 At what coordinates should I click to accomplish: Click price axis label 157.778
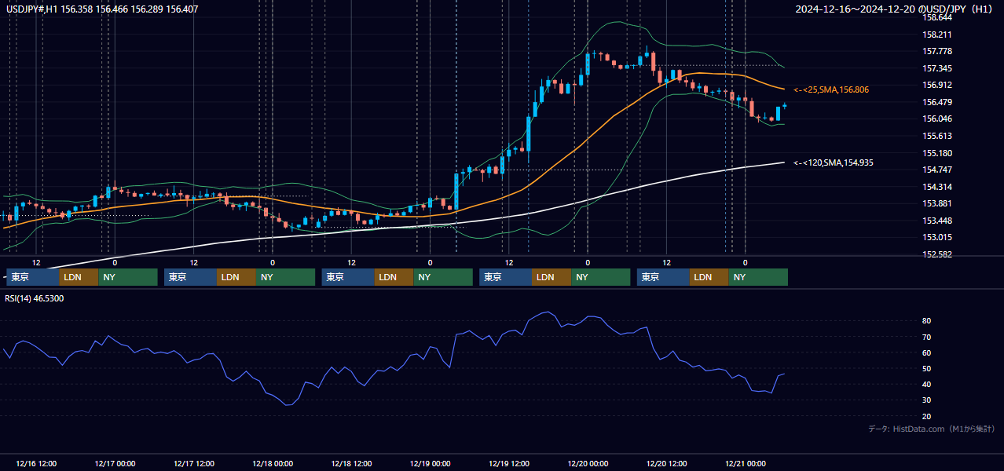[937, 51]
